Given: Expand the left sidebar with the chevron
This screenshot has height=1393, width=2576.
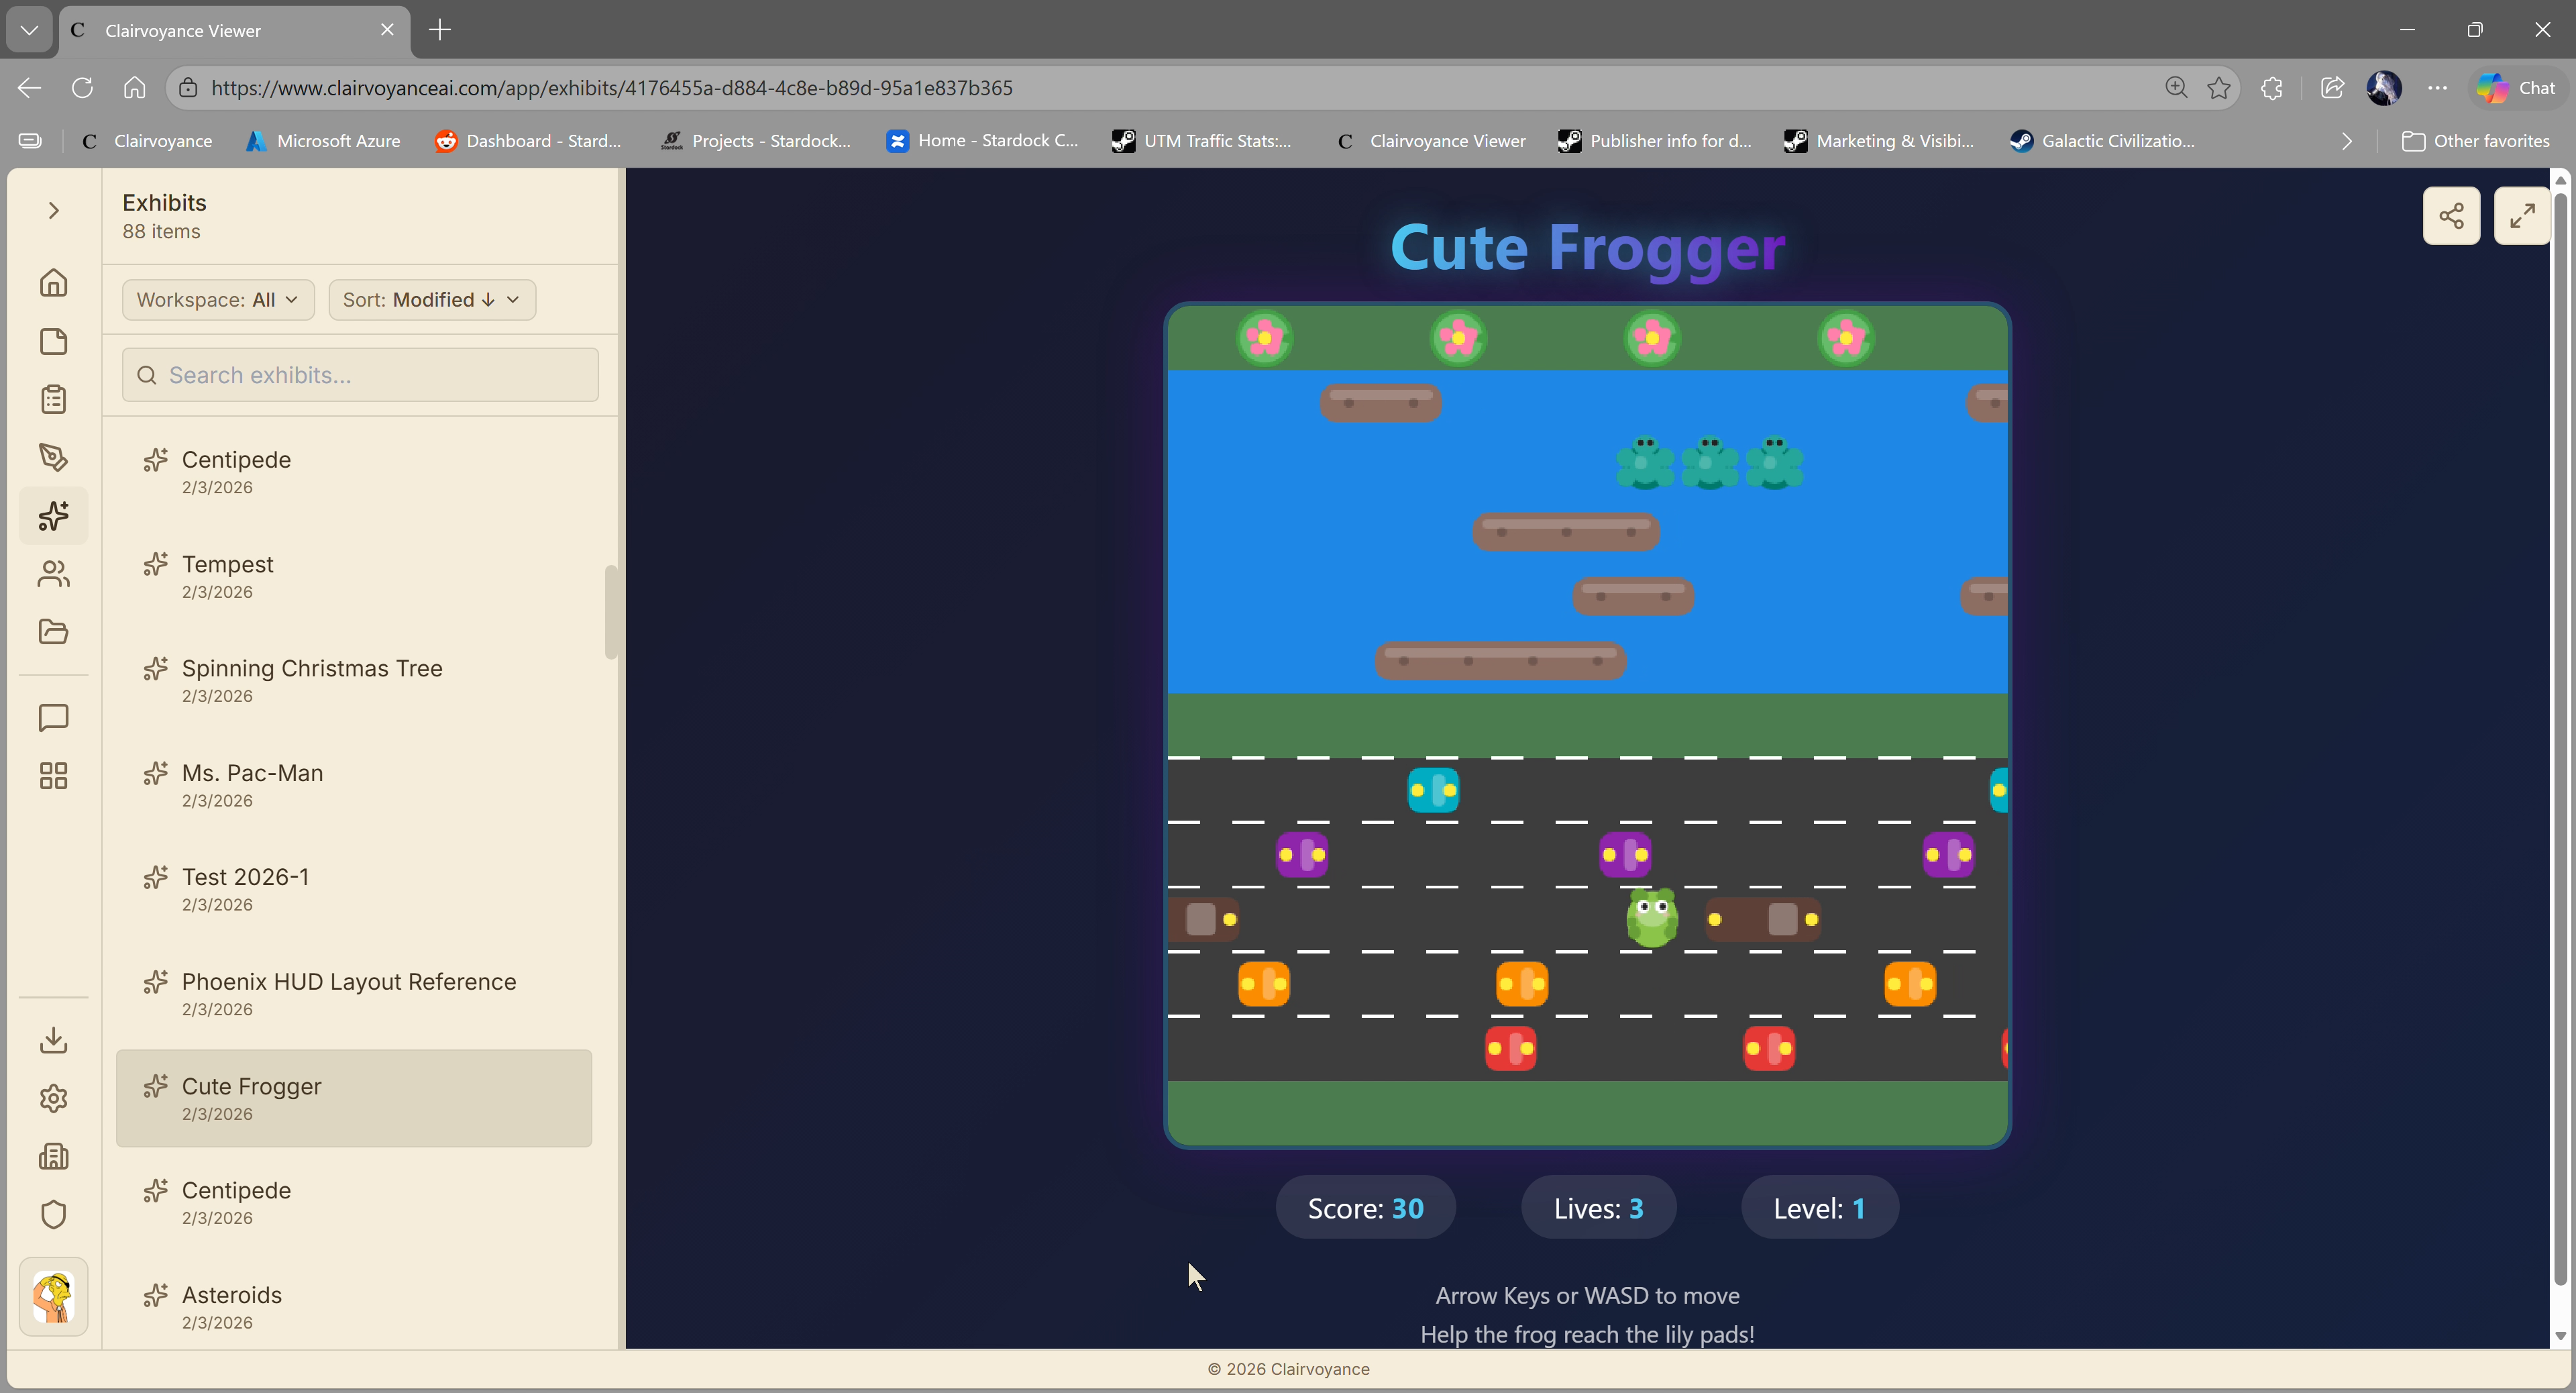Looking at the screenshot, I should [53, 210].
